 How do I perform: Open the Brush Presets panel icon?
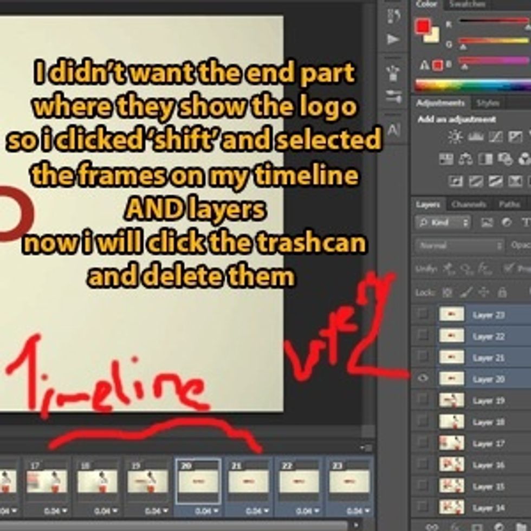(393, 73)
